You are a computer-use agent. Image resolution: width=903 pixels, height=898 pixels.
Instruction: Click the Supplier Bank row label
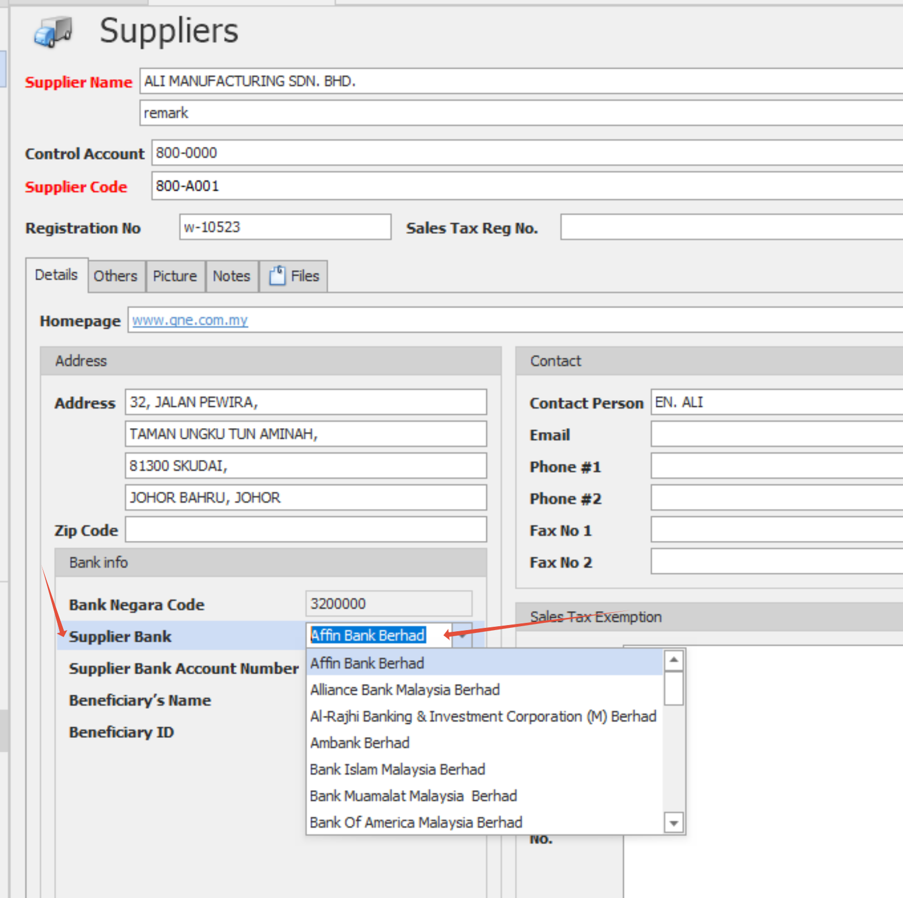point(120,636)
